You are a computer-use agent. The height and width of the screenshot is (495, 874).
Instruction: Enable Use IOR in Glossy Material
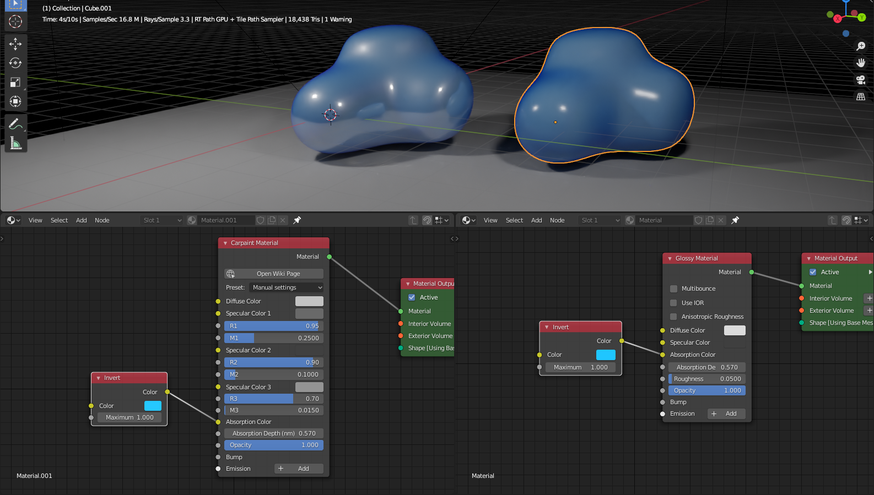click(673, 303)
